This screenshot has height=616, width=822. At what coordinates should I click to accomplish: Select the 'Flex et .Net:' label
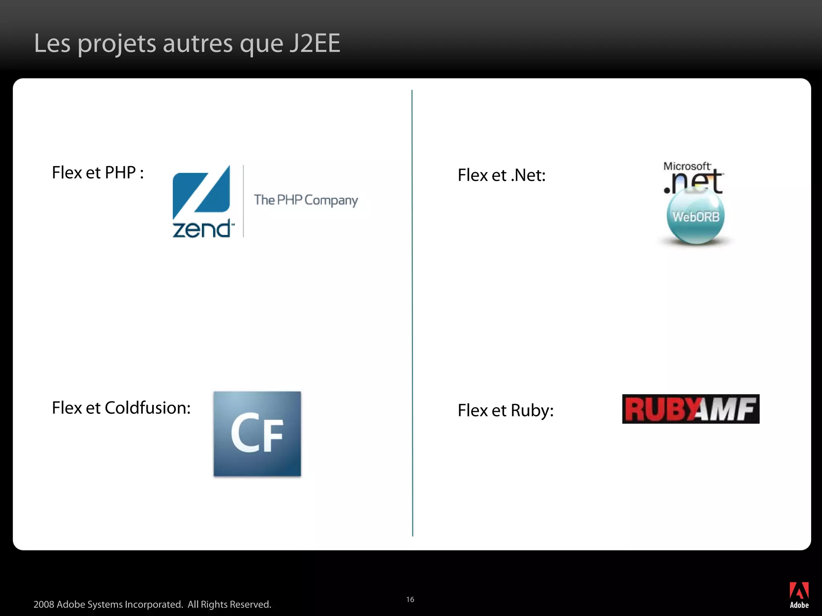(502, 175)
